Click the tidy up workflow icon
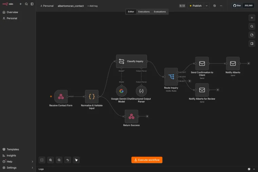The image size is (258, 172). tap(76, 160)
